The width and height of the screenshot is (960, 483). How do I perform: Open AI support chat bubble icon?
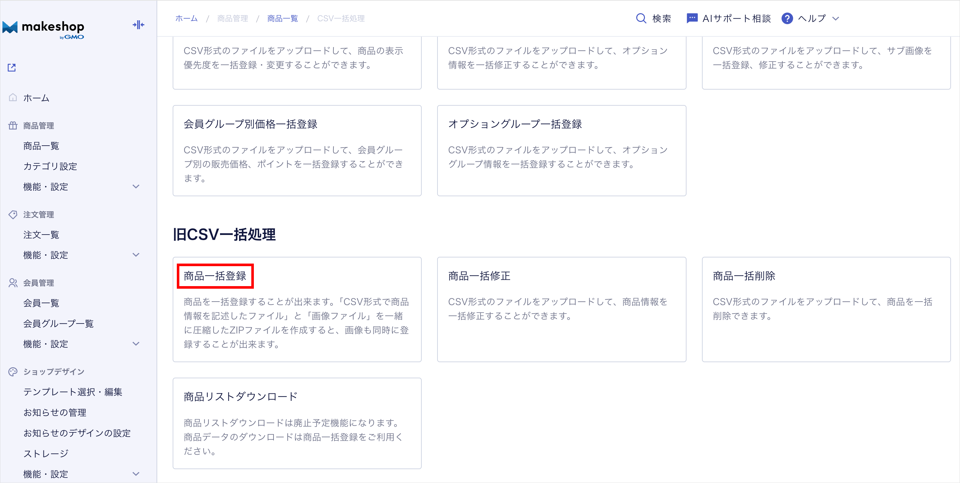(692, 18)
